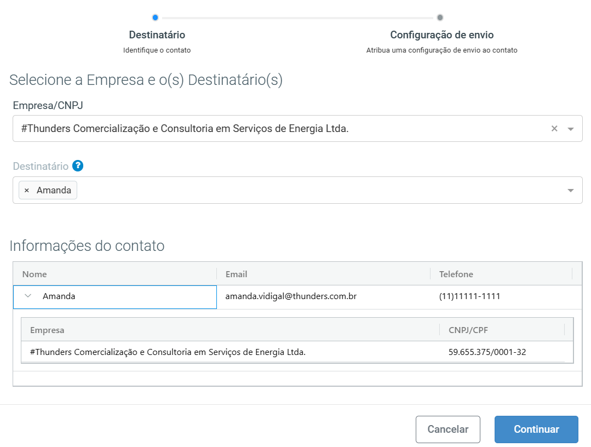Open the Empresa/CNPJ dropdown arrow
Screen dimensions: 591x447
(570, 128)
